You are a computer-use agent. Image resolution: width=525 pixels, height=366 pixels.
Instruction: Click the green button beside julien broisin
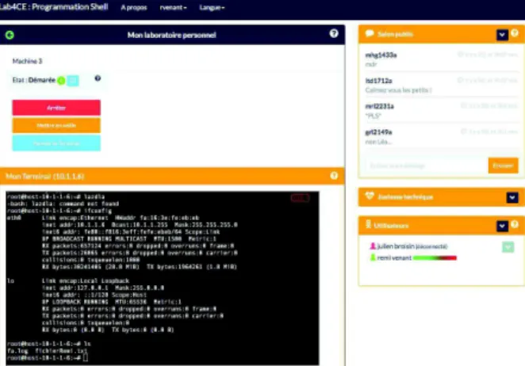click(508, 247)
